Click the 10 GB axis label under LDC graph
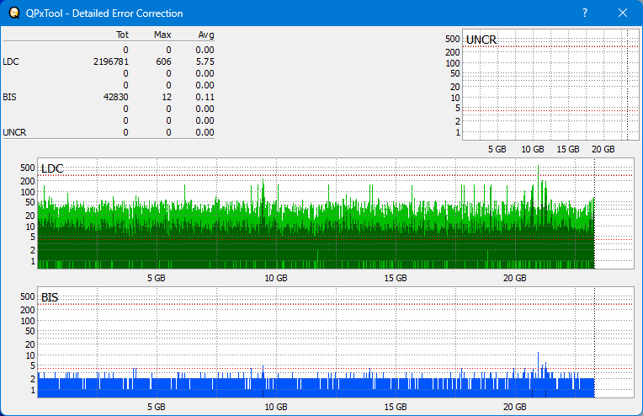The height and width of the screenshot is (416, 643). click(x=276, y=278)
